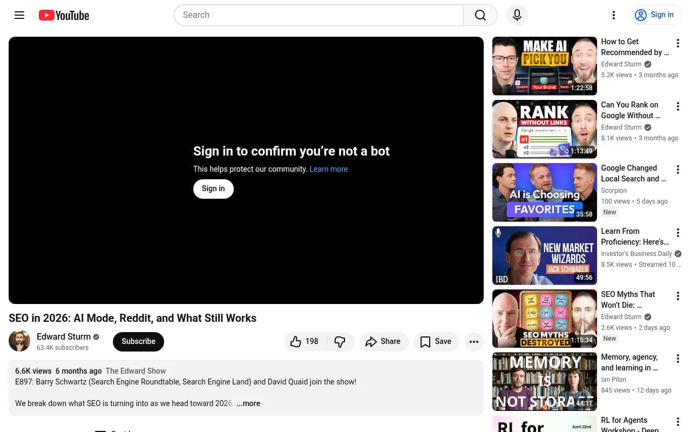Save video to playlist
Viewport: 691px width, 432px height.
[436, 341]
